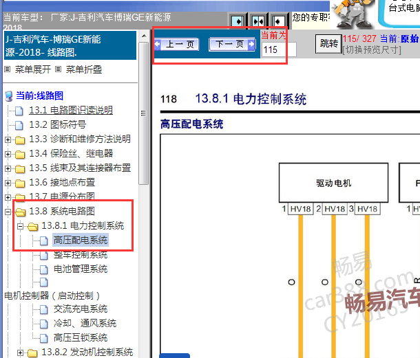Viewport: 420px width, 358px height.
Task: Select 13.8.2 发动机控制系统 folder label
Action: 87,352
